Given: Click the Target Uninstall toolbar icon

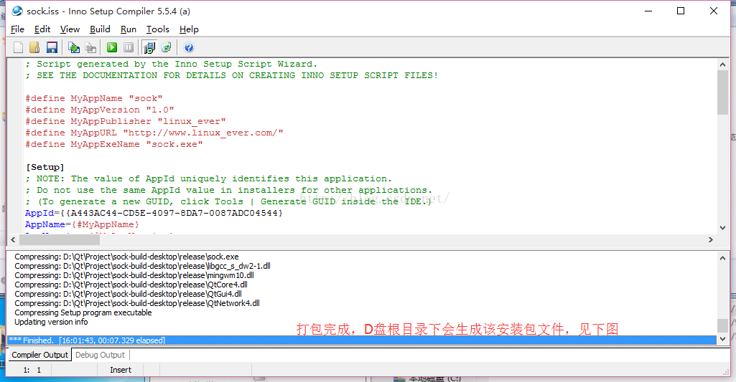Looking at the screenshot, I should (x=166, y=47).
